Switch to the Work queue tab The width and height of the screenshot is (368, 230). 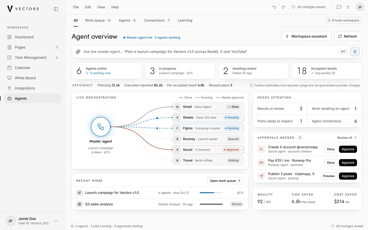[98, 20]
